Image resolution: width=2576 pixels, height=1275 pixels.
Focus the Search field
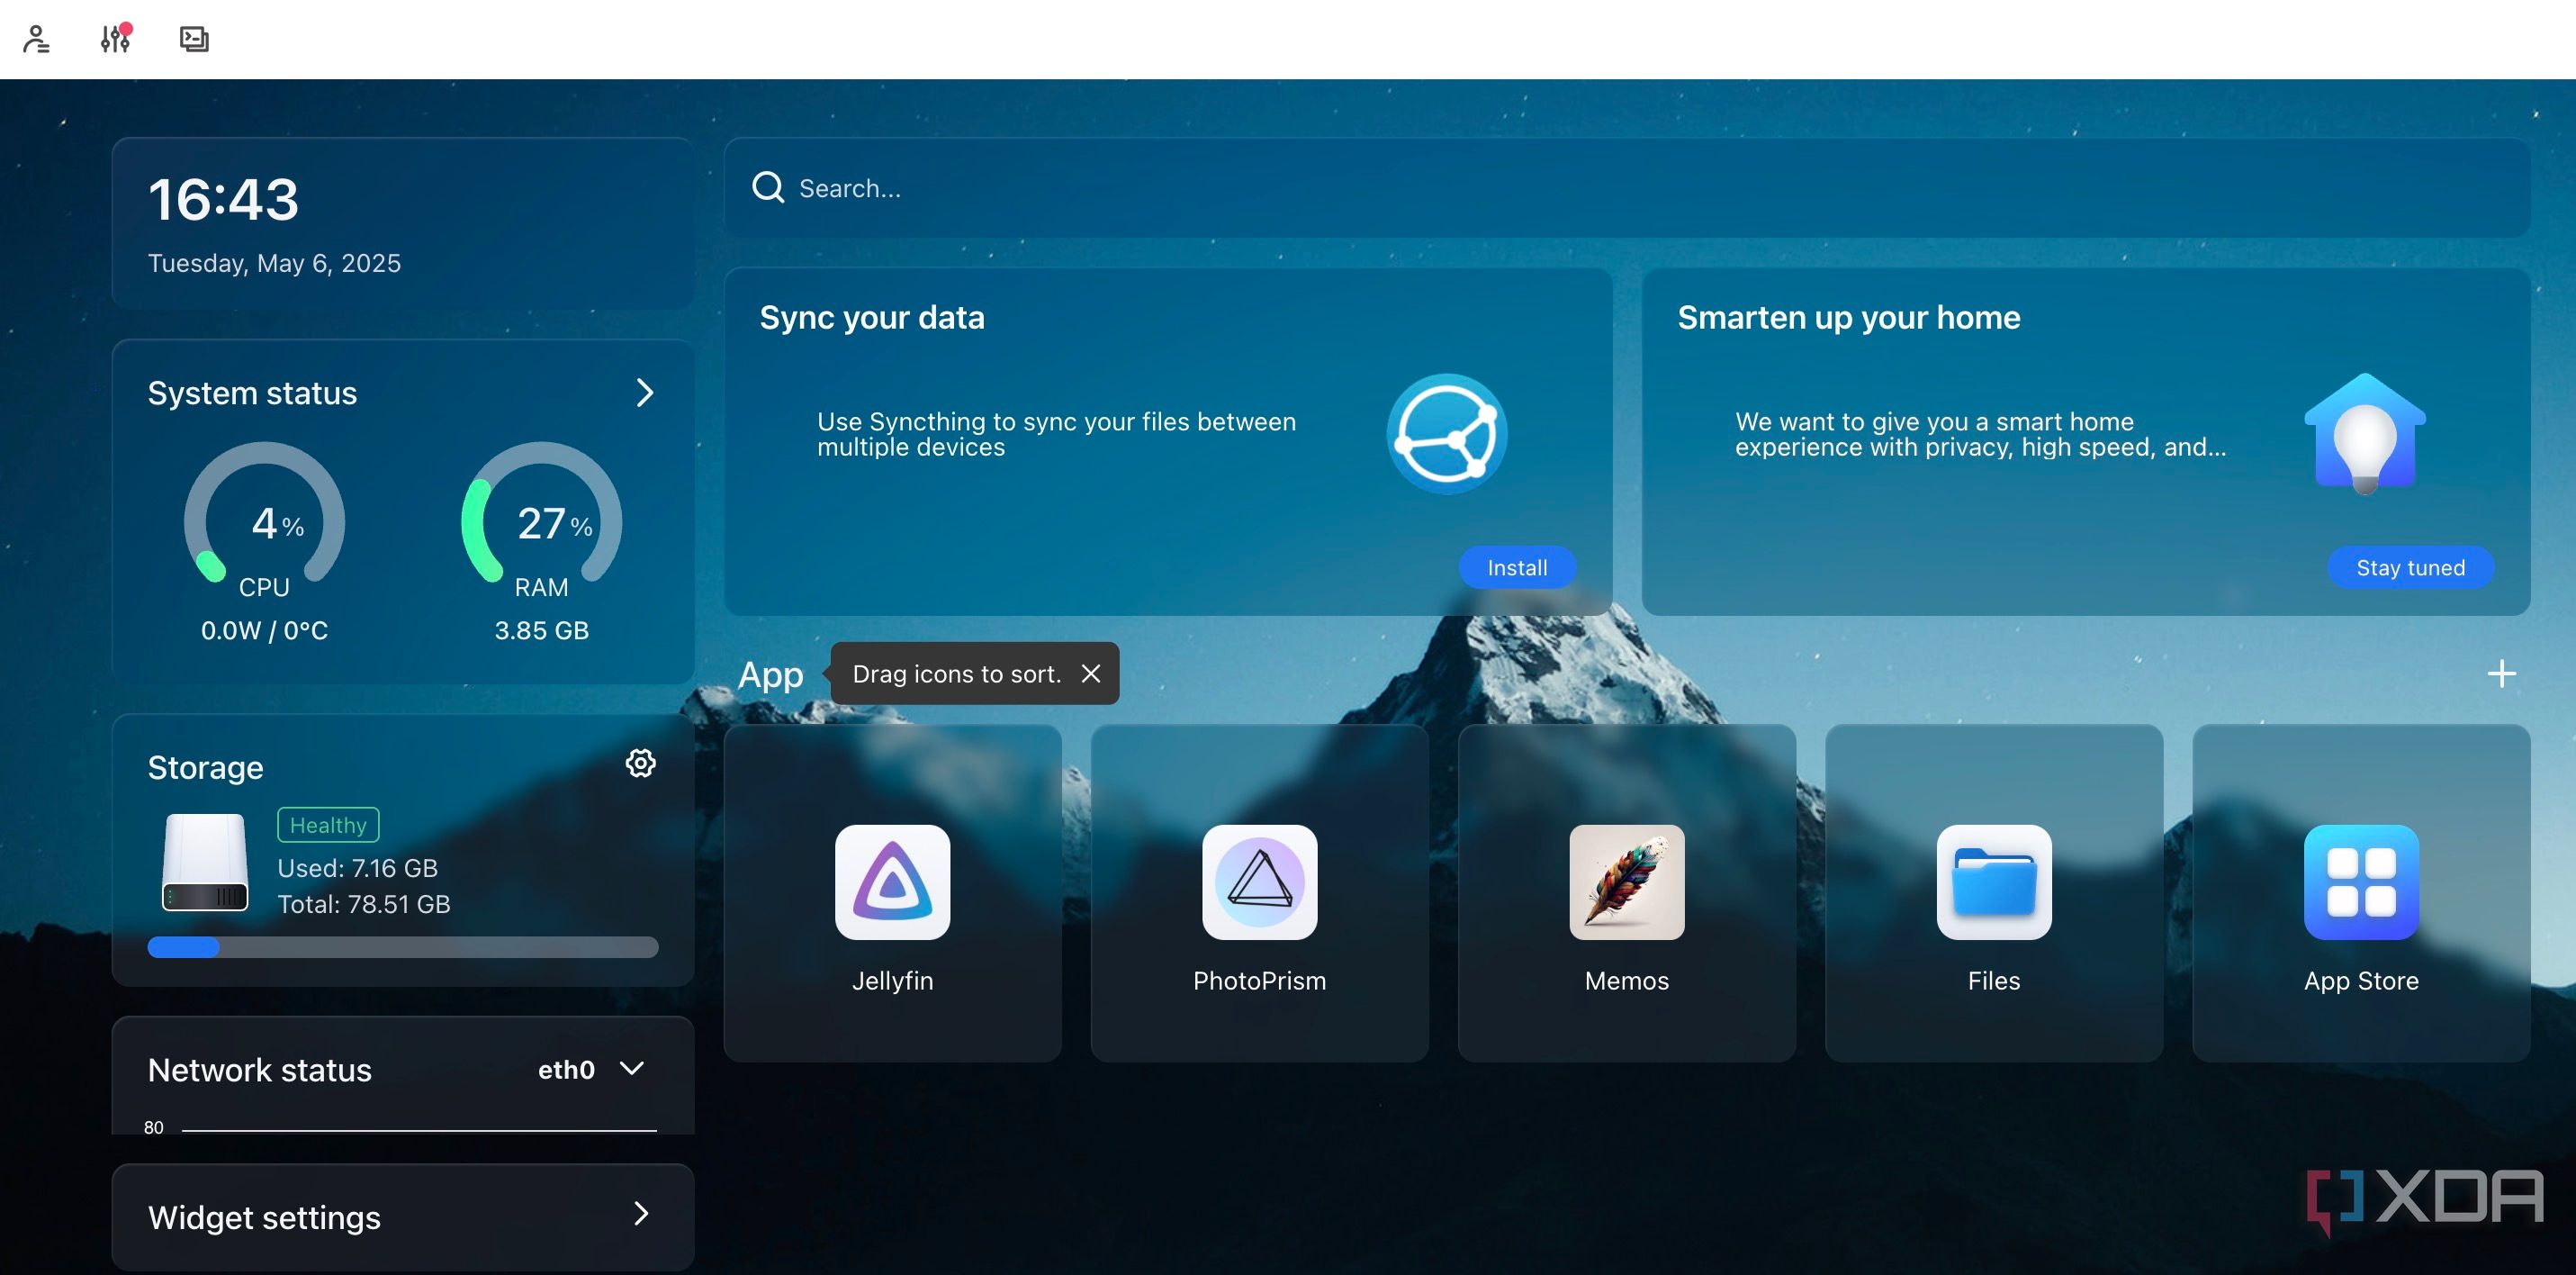coord(1626,187)
